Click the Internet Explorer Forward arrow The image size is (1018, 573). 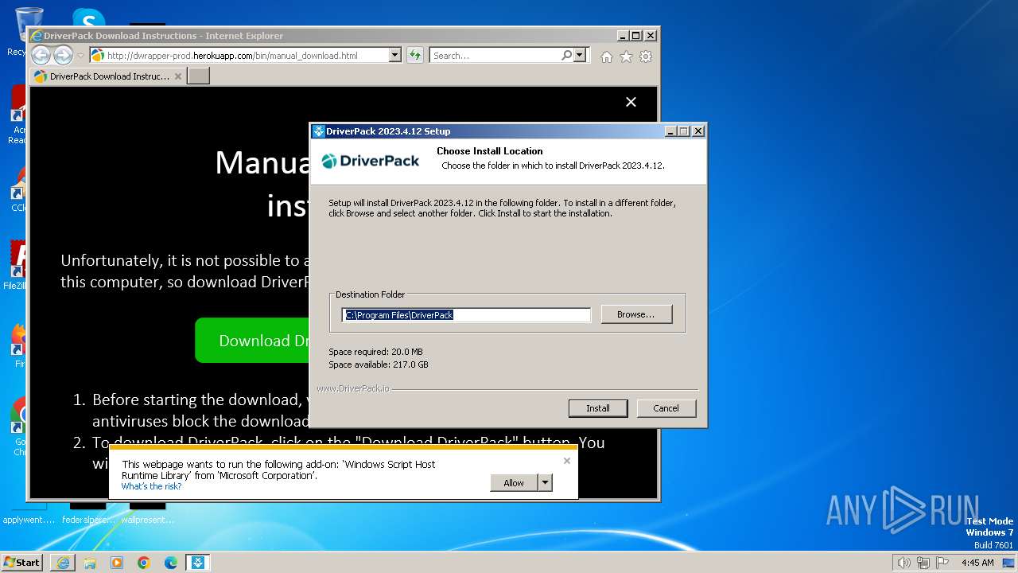coord(63,55)
